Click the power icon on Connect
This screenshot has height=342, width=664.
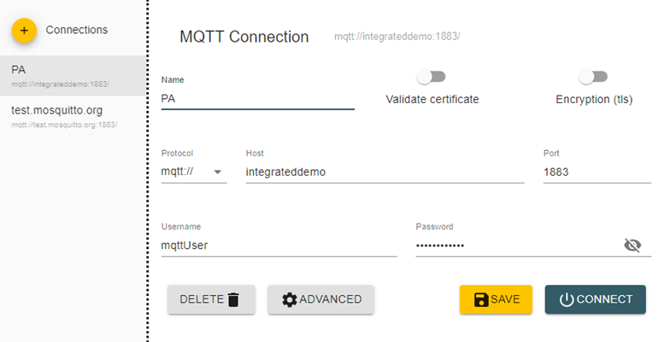(567, 299)
